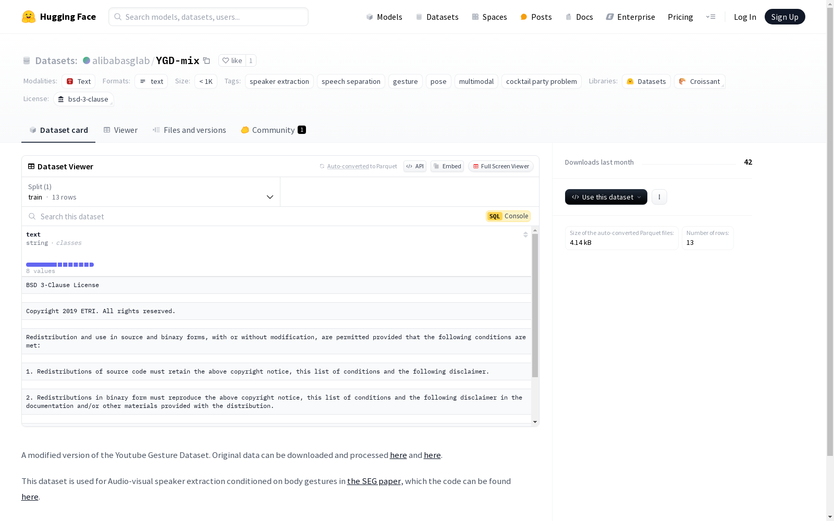The image size is (834, 521).
Task: Open Posts in the top navigation
Action: [x=536, y=17]
